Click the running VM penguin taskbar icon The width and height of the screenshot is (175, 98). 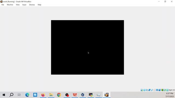pos(107,95)
